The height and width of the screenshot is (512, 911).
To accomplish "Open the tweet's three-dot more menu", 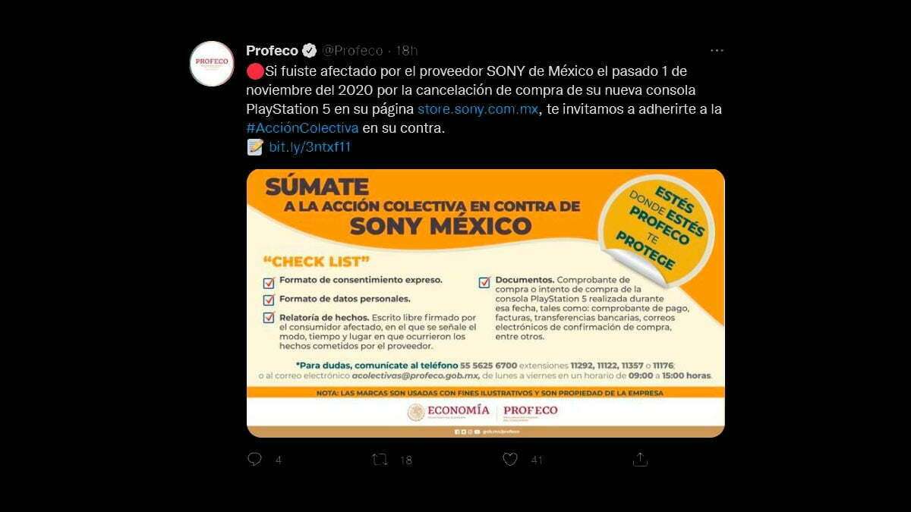I will 717,50.
